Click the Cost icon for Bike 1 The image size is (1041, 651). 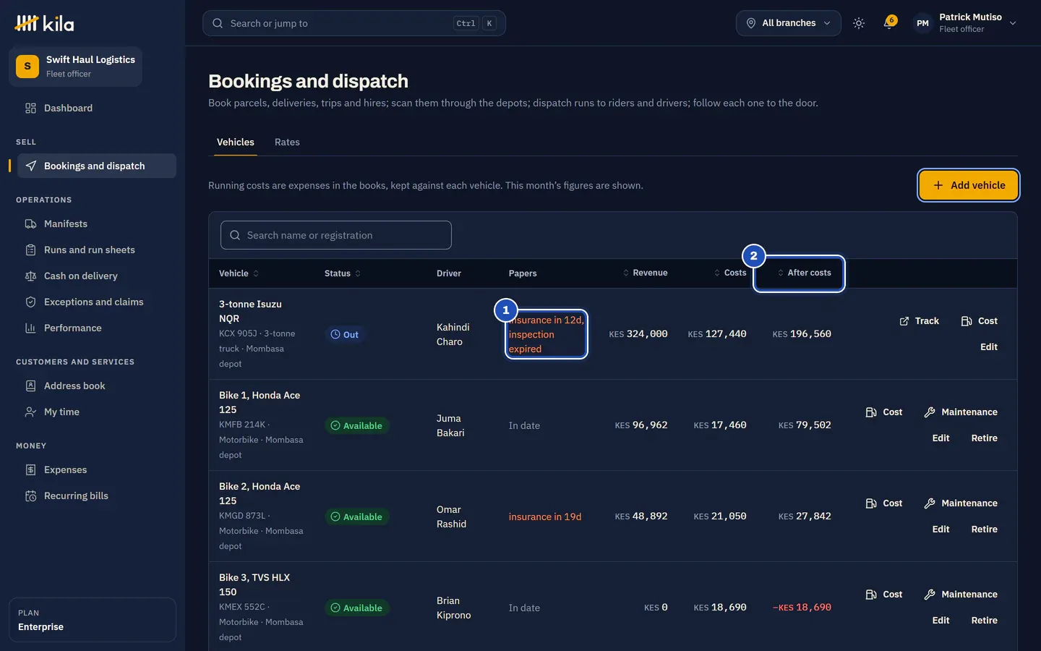coord(871,412)
